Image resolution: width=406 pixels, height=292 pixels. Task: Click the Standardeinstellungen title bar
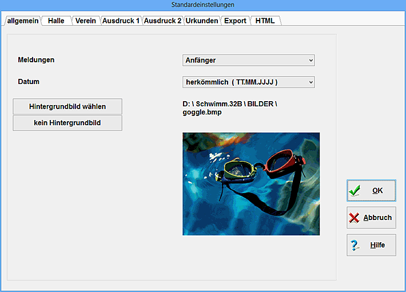point(203,5)
